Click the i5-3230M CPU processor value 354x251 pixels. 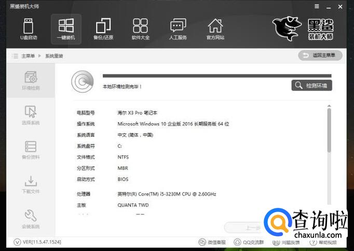pos(167,194)
